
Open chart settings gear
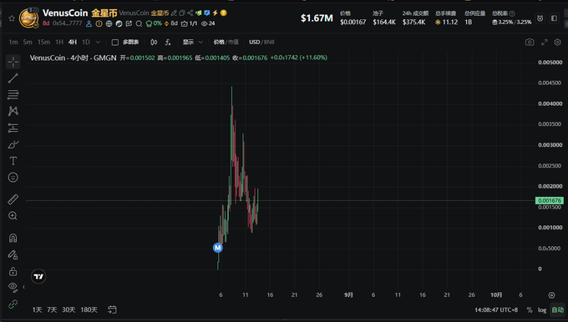tap(557, 42)
